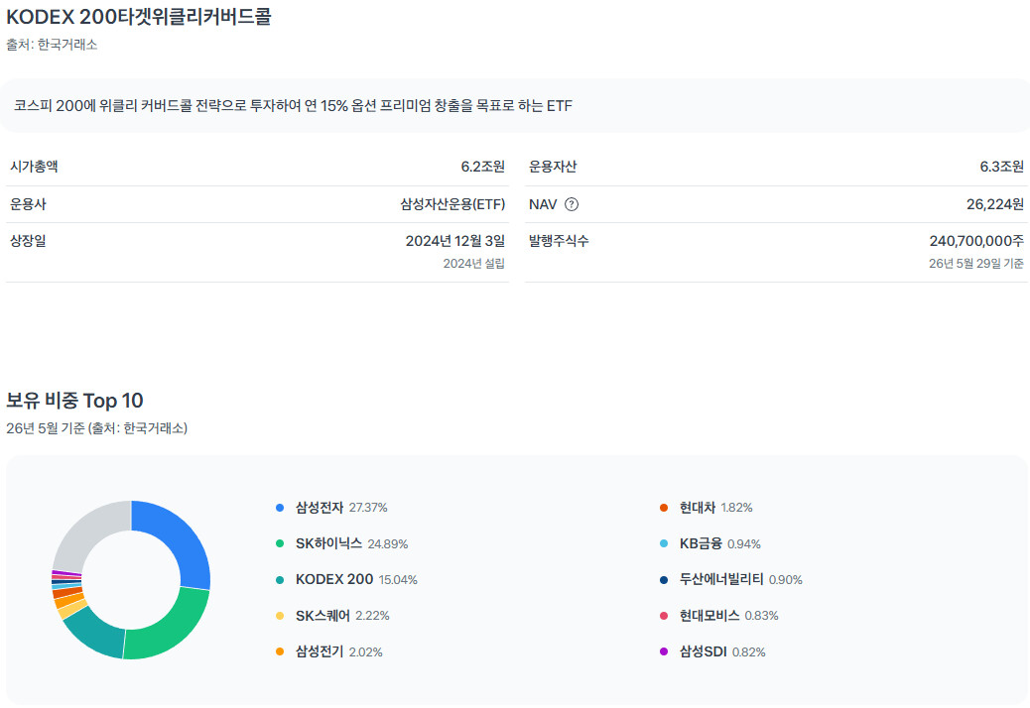Click the ETF description about 커버드콜 전략

coord(293,106)
